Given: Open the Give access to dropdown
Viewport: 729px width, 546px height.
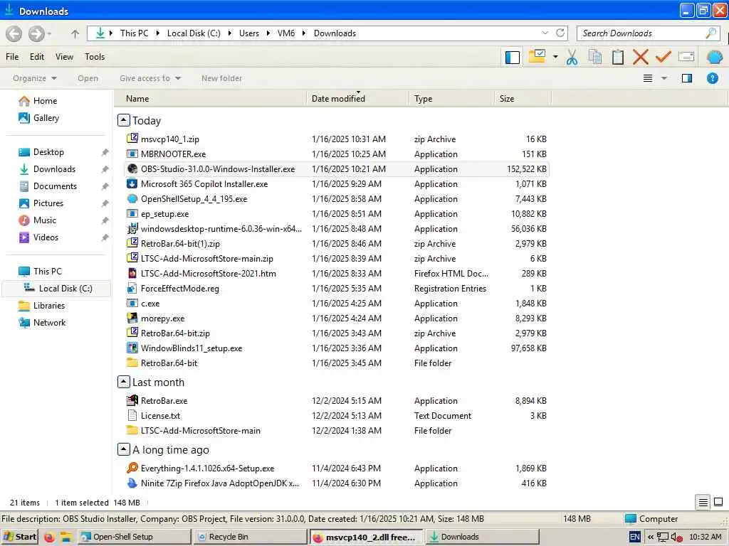Looking at the screenshot, I should point(150,78).
